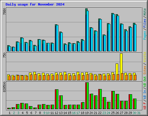Click day 22 on the x-axis
148x116 pixels.
(100, 113)
